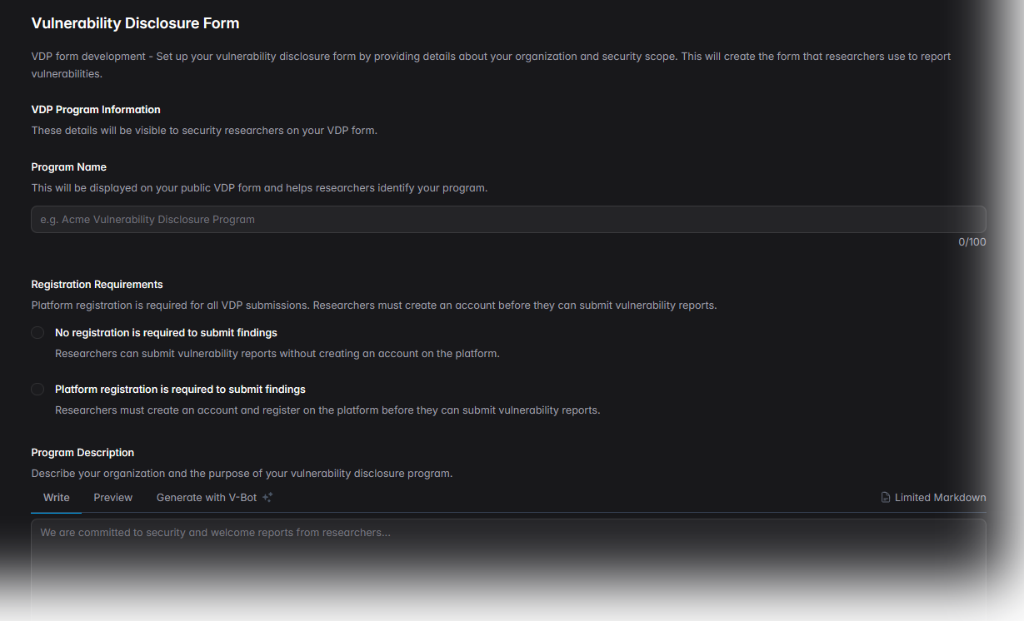Click the 'Researchers can submit vulnerability reports without' description
Viewport: 1024px width, 621px height.
(277, 354)
